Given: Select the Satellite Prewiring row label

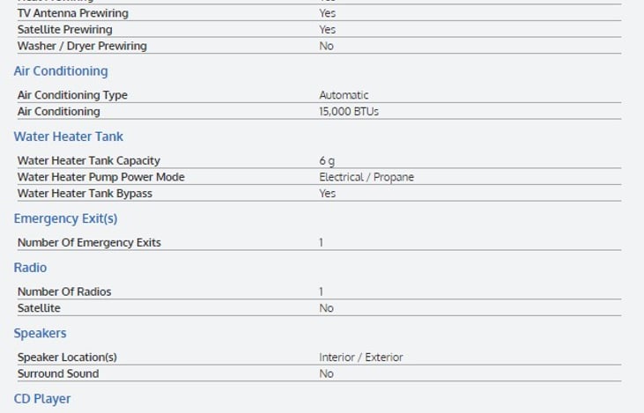Looking at the screenshot, I should coord(65,29).
